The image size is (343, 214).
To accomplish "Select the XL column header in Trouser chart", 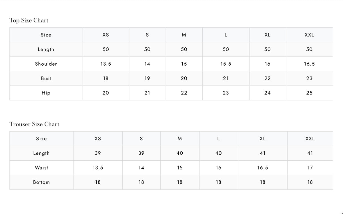I will point(263,139).
